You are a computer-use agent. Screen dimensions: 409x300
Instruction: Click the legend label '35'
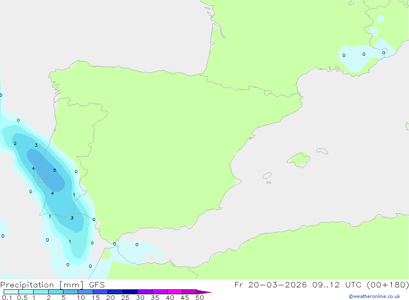click(x=155, y=298)
